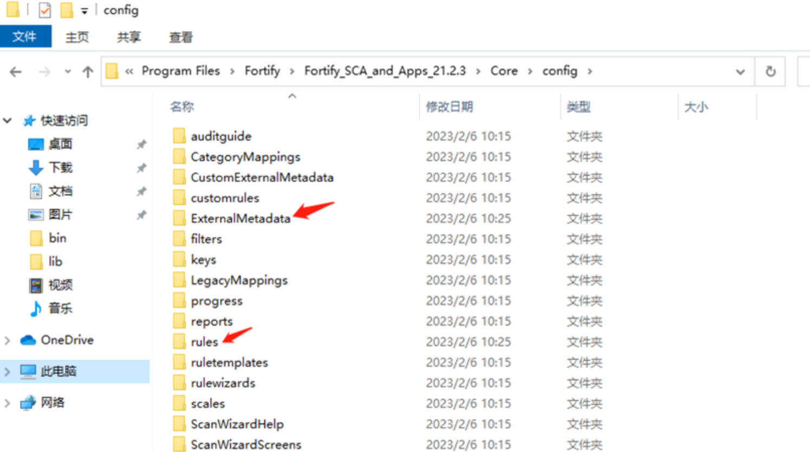810x452 pixels.
Task: Select the CustomExternalMetadata folder icon
Action: (x=179, y=177)
